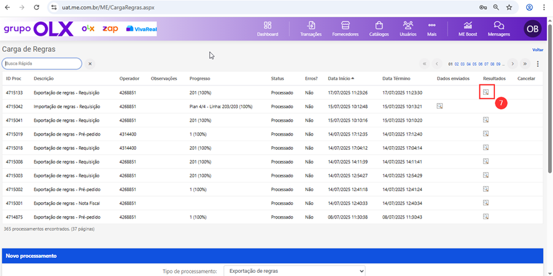Viewport: 553px width, 276px height.
Task: Click the page vertical scrollbar
Action: [x=549, y=99]
